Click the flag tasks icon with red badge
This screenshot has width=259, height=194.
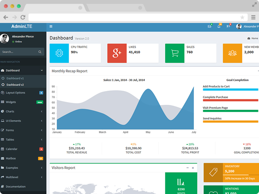point(228,27)
